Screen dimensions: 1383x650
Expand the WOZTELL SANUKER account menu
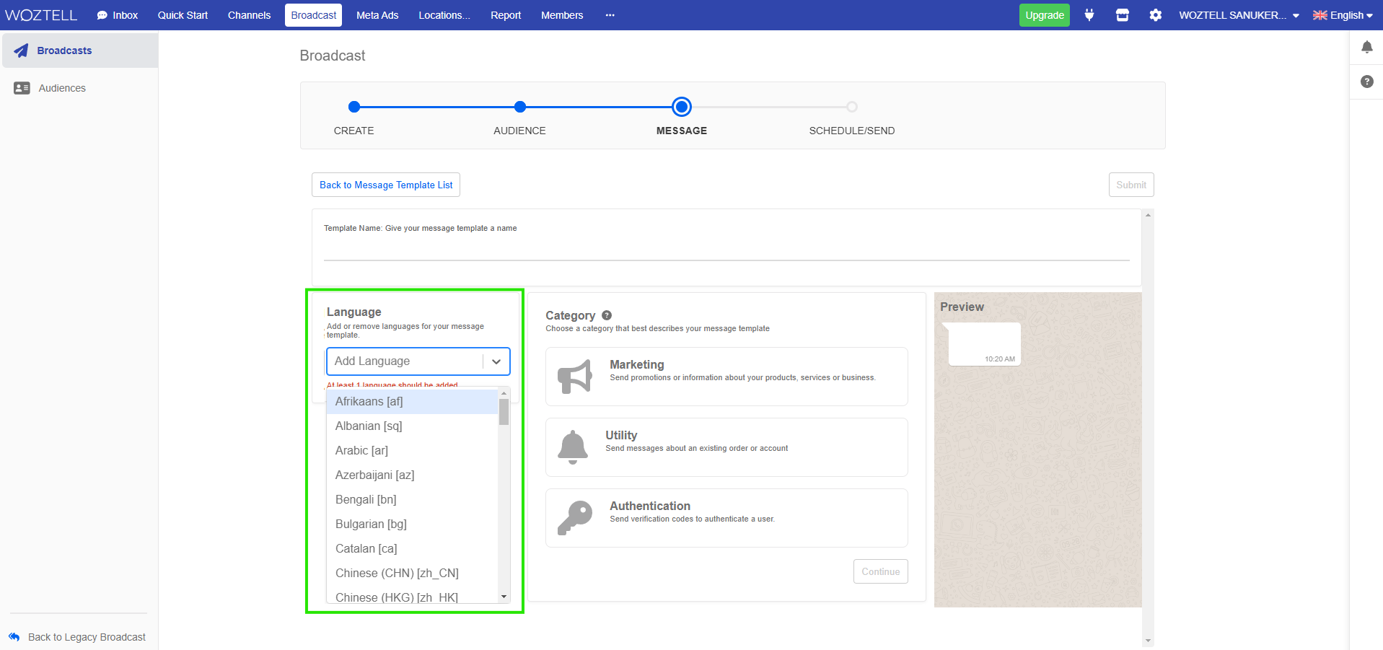(1238, 15)
